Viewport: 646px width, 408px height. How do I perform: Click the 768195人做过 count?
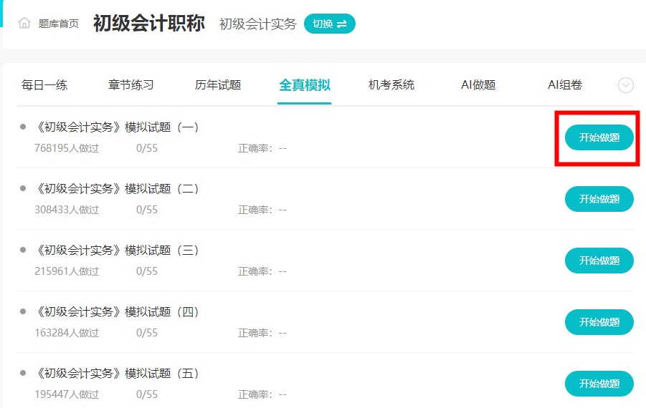[x=67, y=148]
